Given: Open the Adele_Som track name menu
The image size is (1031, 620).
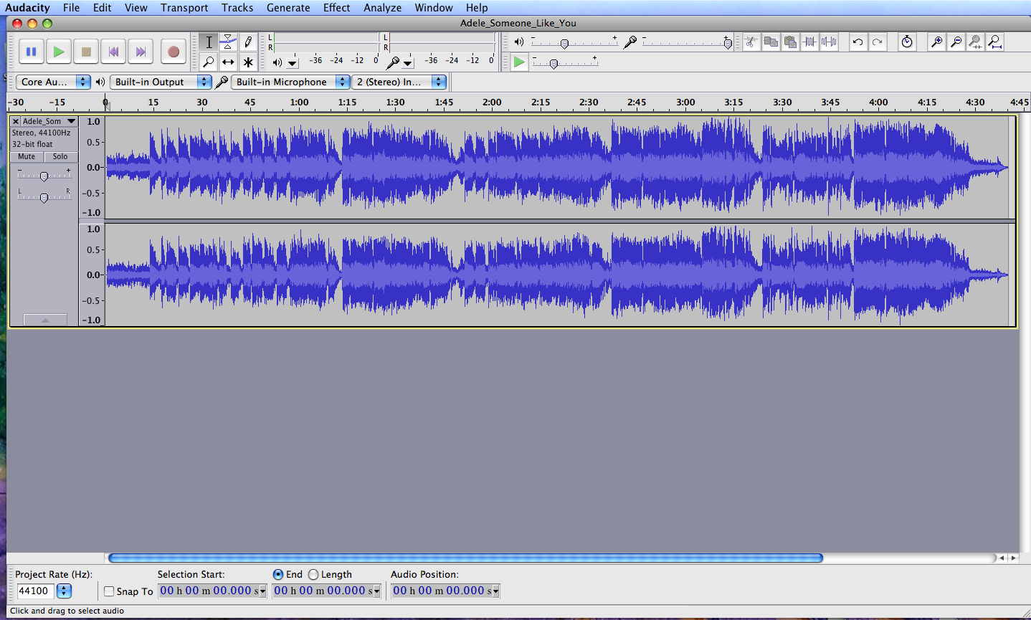Looking at the screenshot, I should 49,121.
